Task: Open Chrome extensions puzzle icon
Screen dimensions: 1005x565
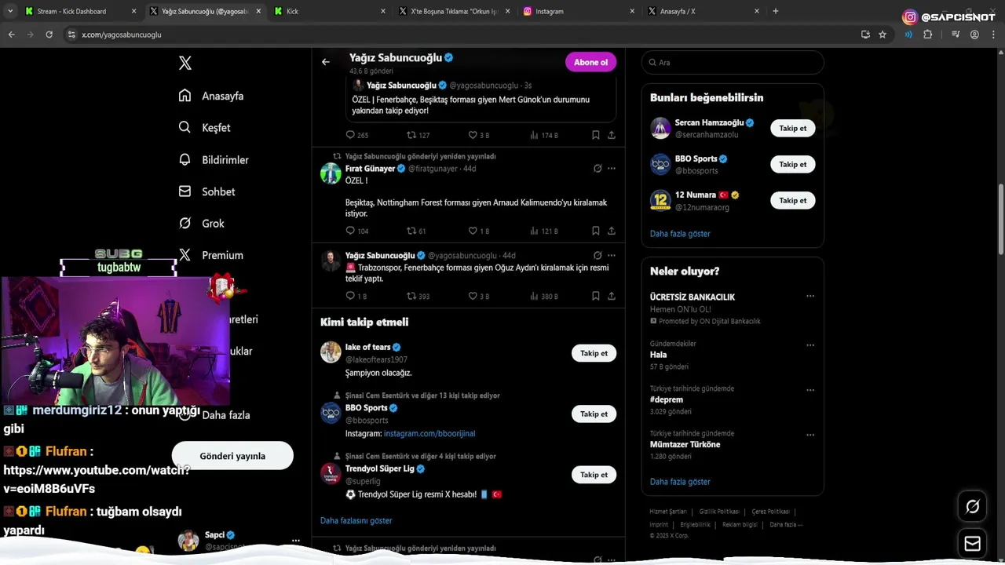Action: click(x=927, y=35)
